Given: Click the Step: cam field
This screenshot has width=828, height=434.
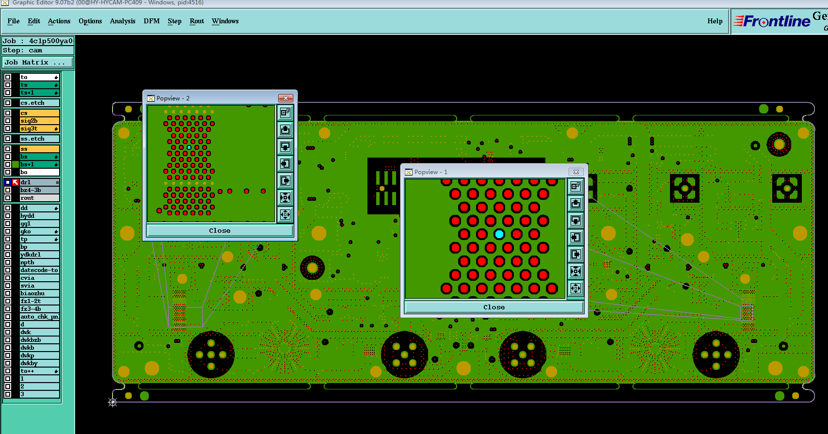Looking at the screenshot, I should (x=38, y=50).
